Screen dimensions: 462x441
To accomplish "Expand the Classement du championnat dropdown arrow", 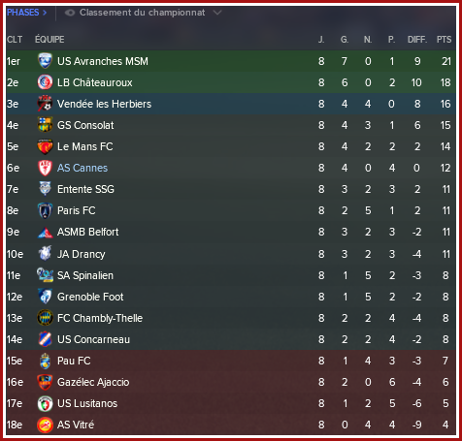I will coord(217,13).
